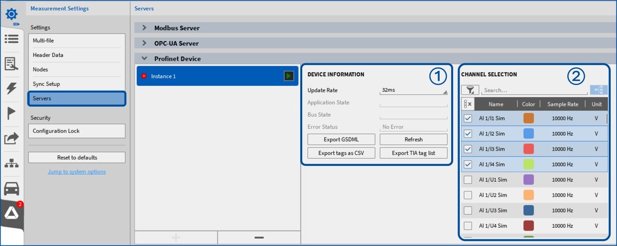Click Export TIA tag list
Image resolution: width=617 pixels, height=246 pixels.
[x=414, y=153]
